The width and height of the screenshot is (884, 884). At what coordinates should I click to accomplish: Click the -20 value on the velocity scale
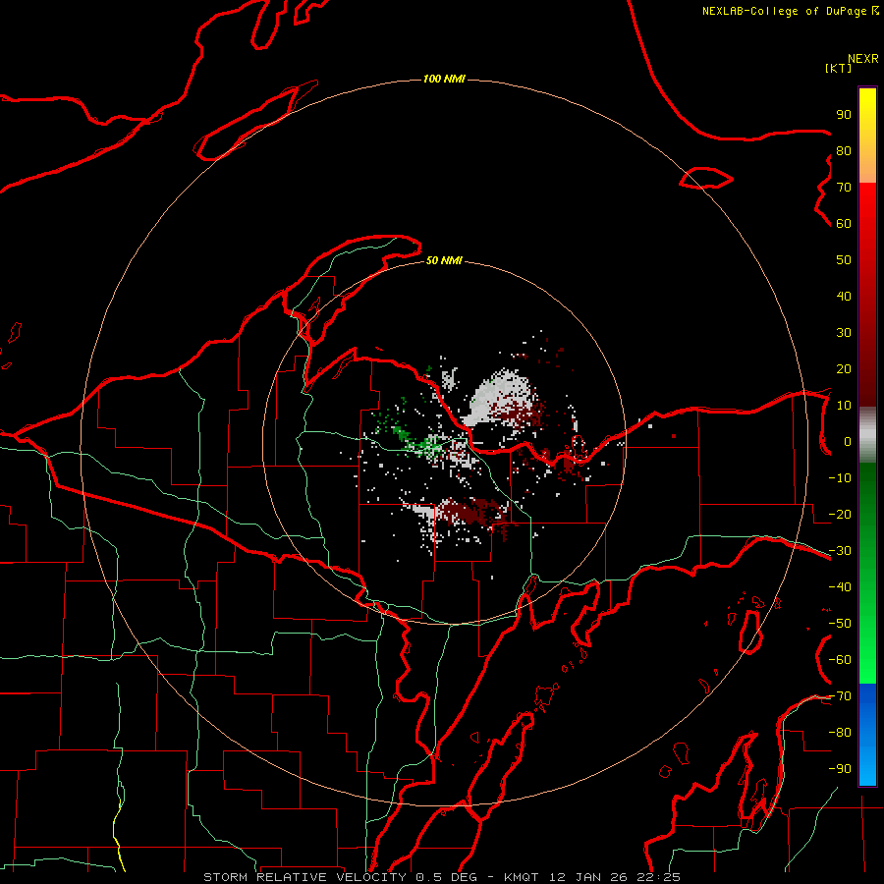coord(840,515)
